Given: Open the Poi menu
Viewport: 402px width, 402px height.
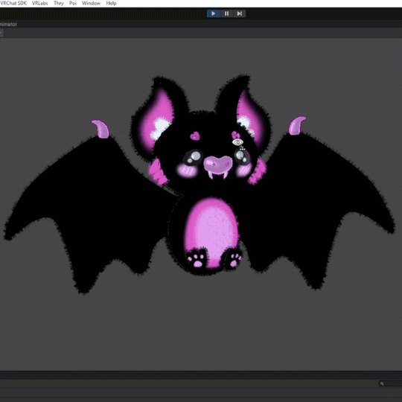Looking at the screenshot, I should (73, 3).
